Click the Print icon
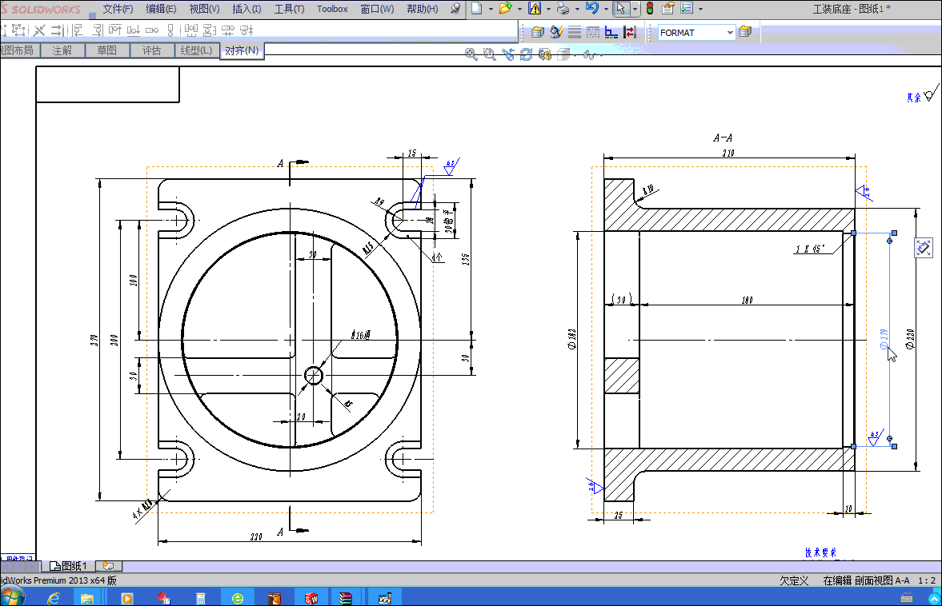This screenshot has width=942, height=606. 563,9
